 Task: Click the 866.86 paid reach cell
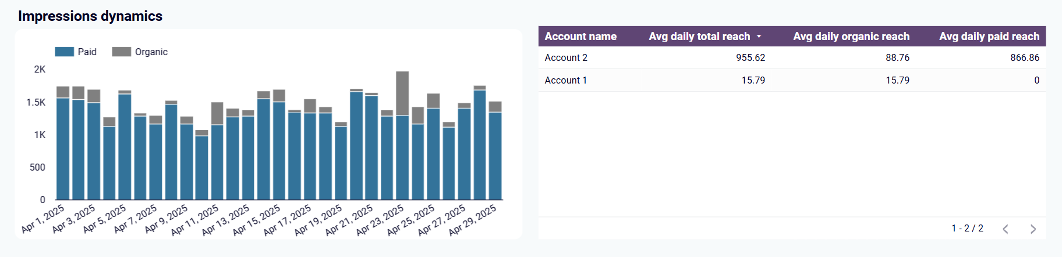coord(1024,58)
